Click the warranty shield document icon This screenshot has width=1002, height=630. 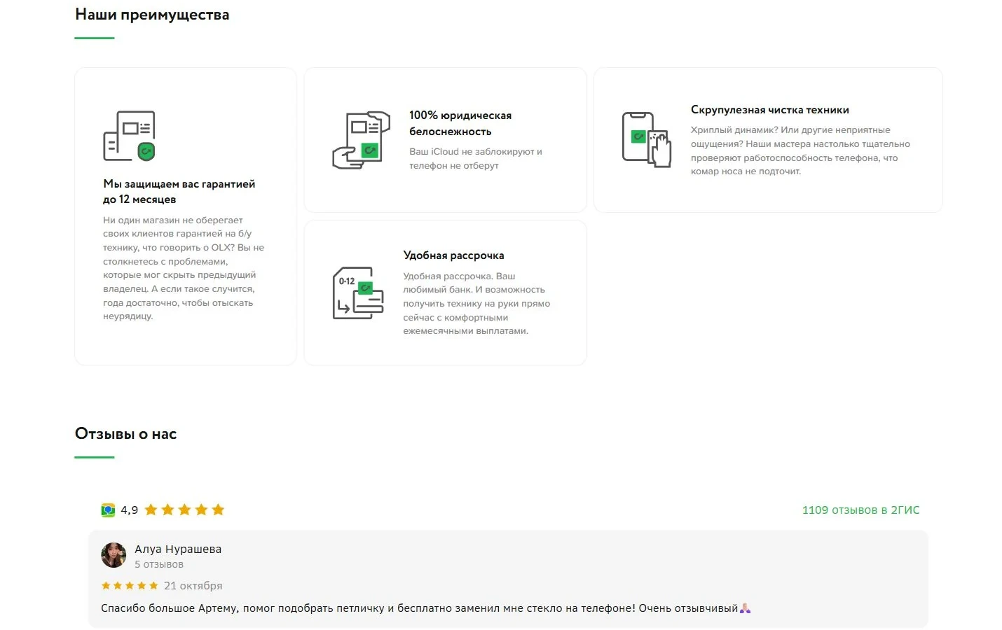tap(130, 136)
